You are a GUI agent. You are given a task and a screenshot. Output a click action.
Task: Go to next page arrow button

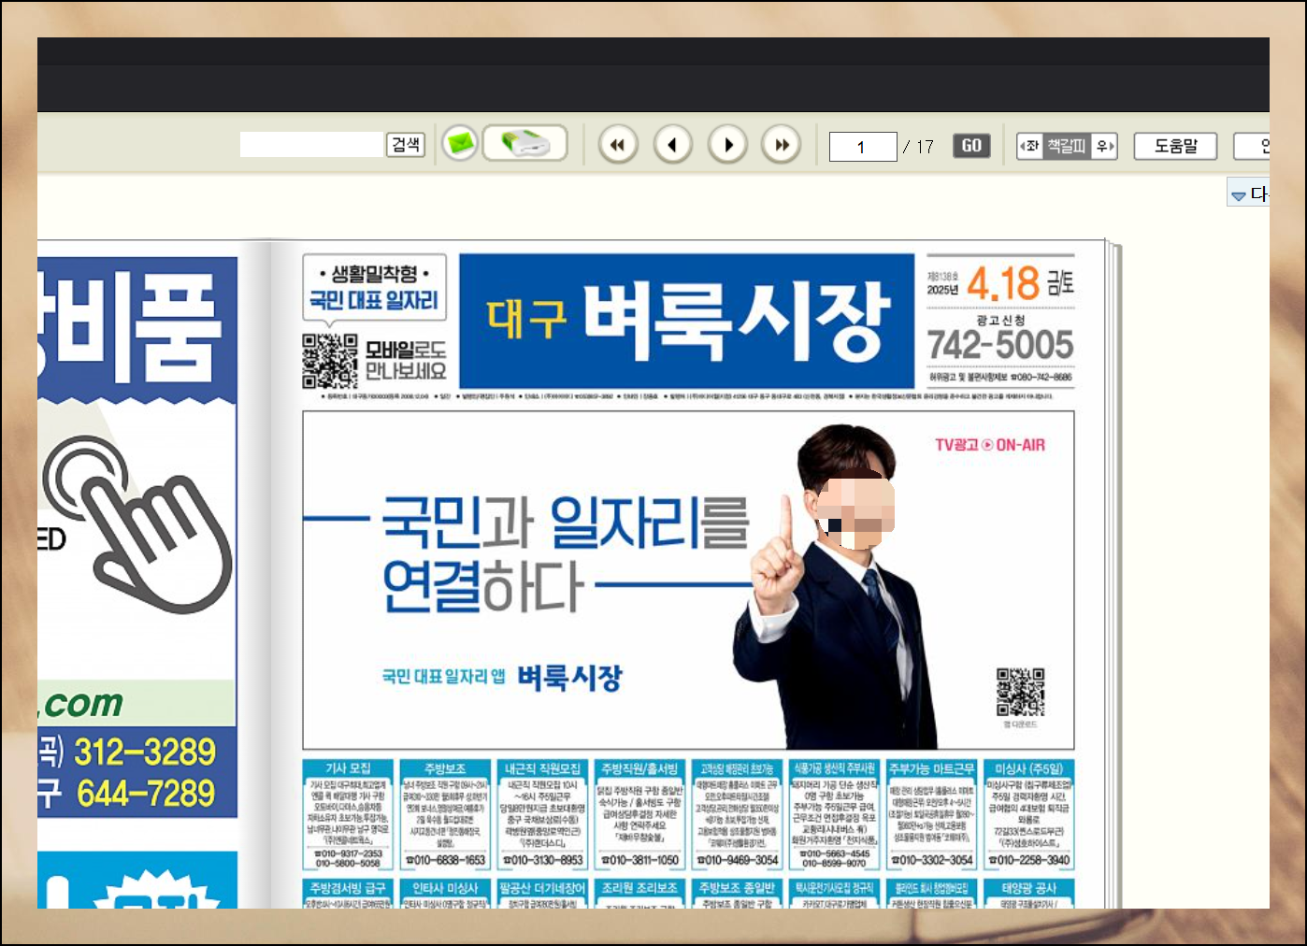pos(727,145)
